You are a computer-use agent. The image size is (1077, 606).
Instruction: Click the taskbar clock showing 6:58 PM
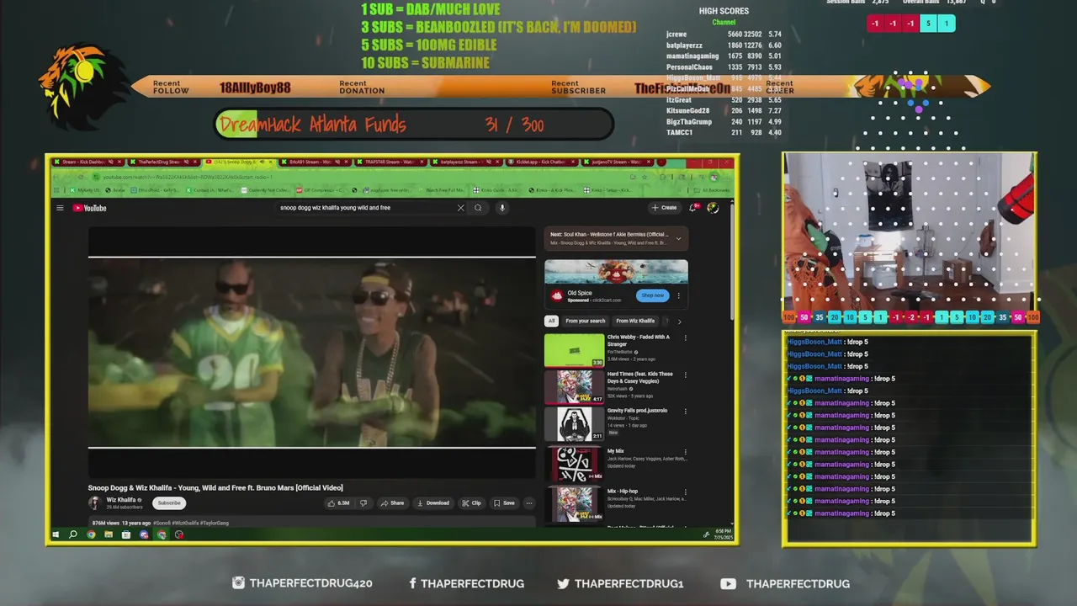tap(723, 534)
